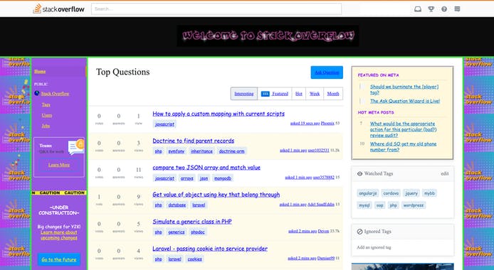
Task: Click arrays tag on JSON question
Action: click(x=186, y=178)
